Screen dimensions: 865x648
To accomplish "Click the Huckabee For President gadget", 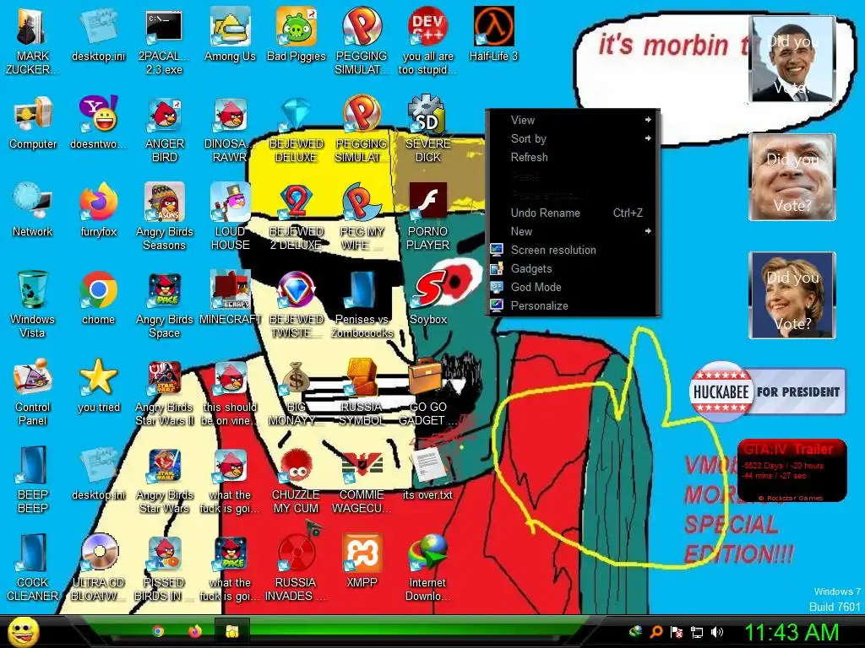I will 767,391.
